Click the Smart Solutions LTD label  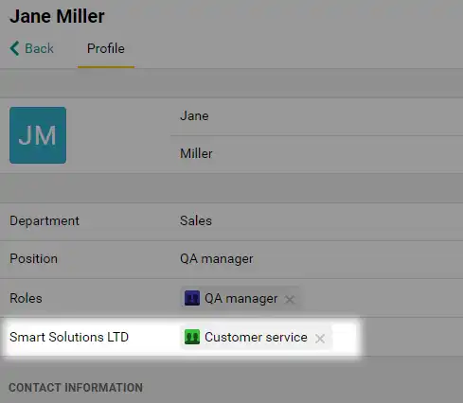(69, 337)
